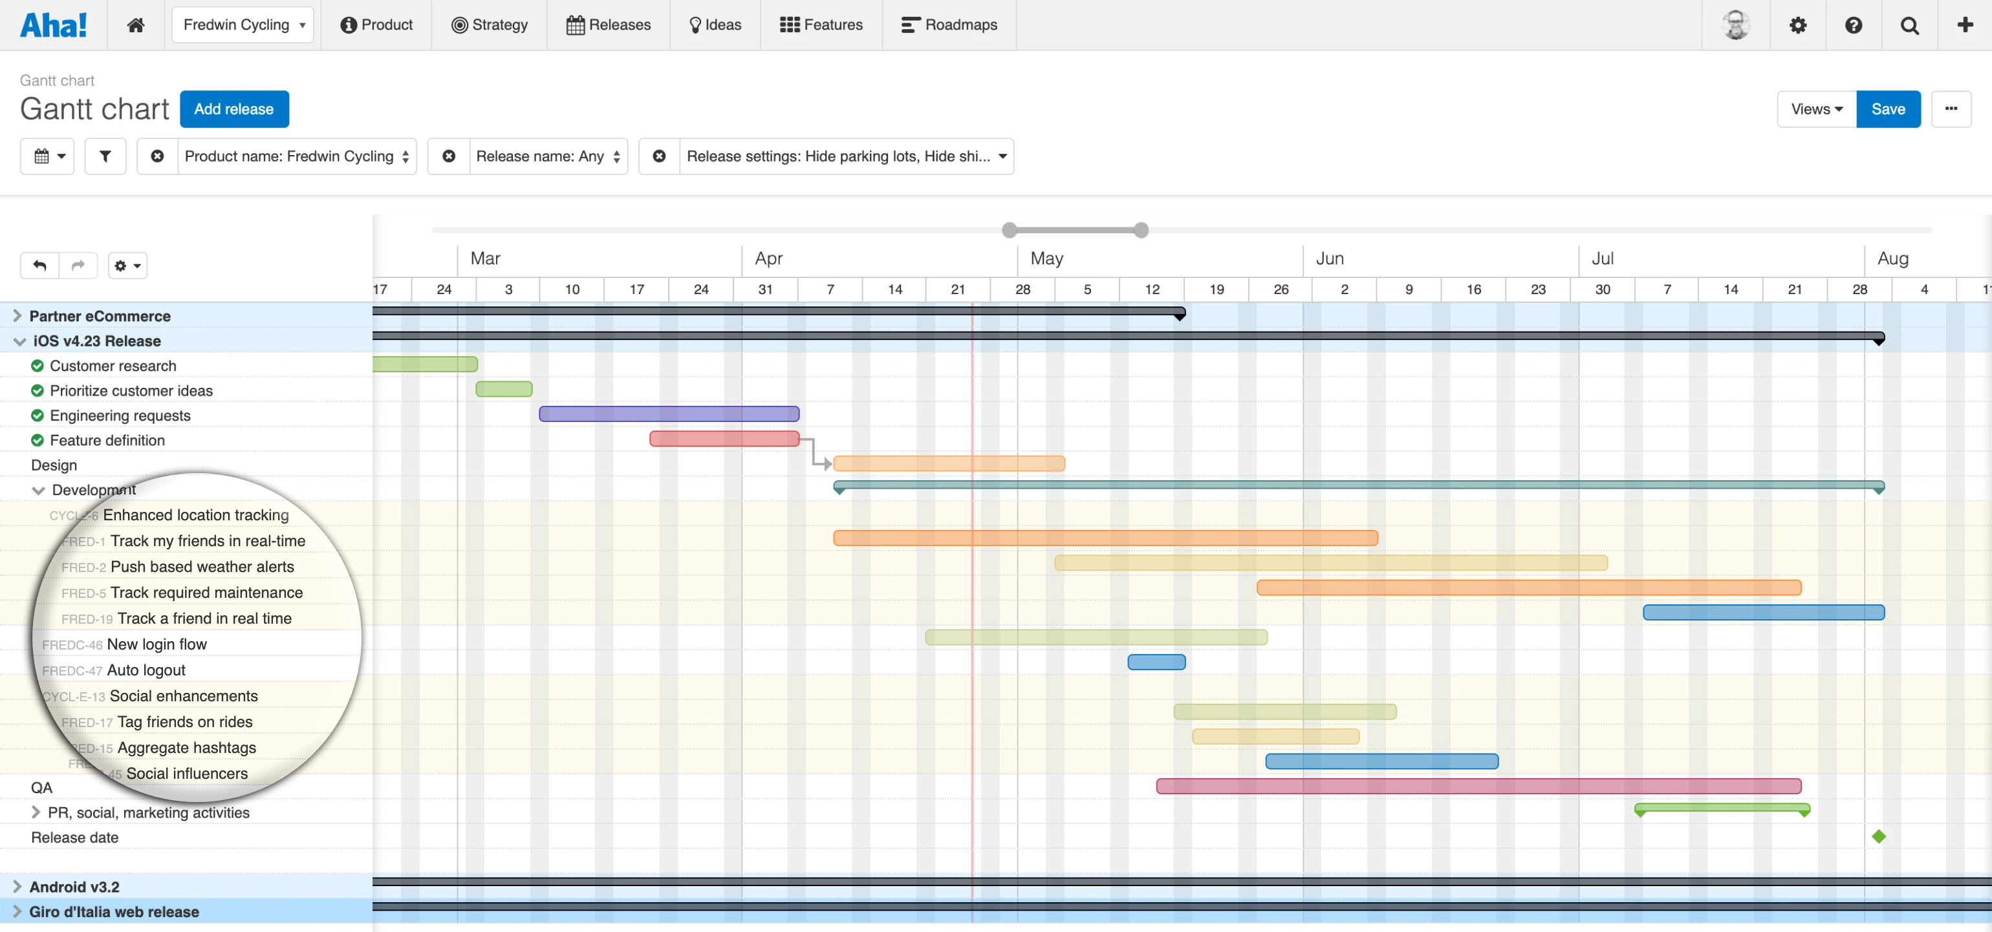Open the settings gear in top bar

[1798, 25]
